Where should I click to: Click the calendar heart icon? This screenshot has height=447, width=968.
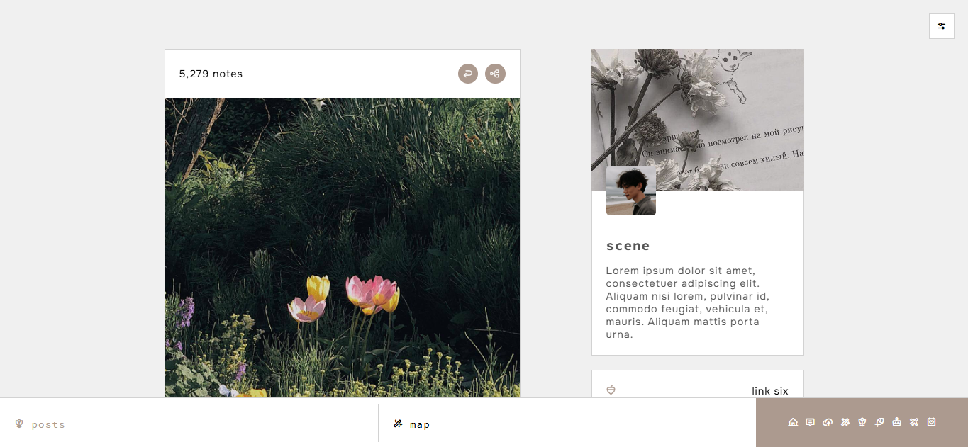(932, 422)
